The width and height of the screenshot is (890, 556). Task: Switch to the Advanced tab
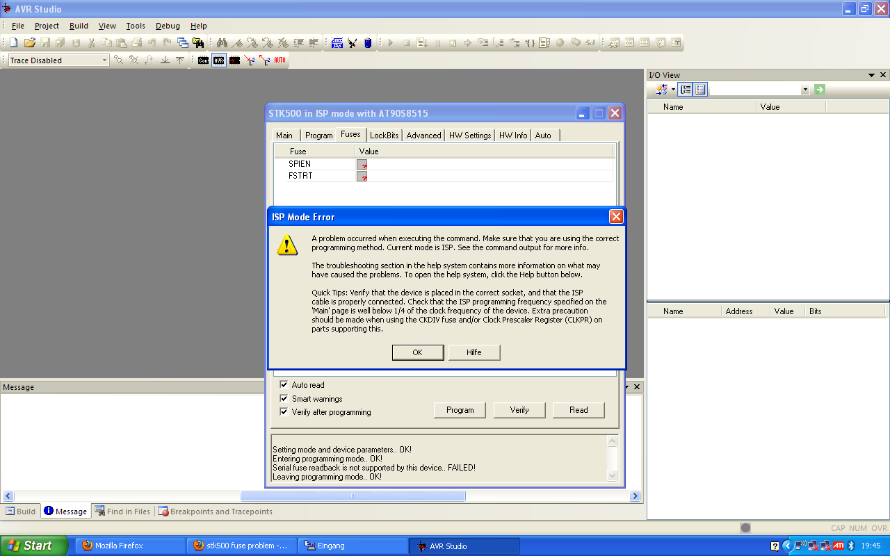424,136
